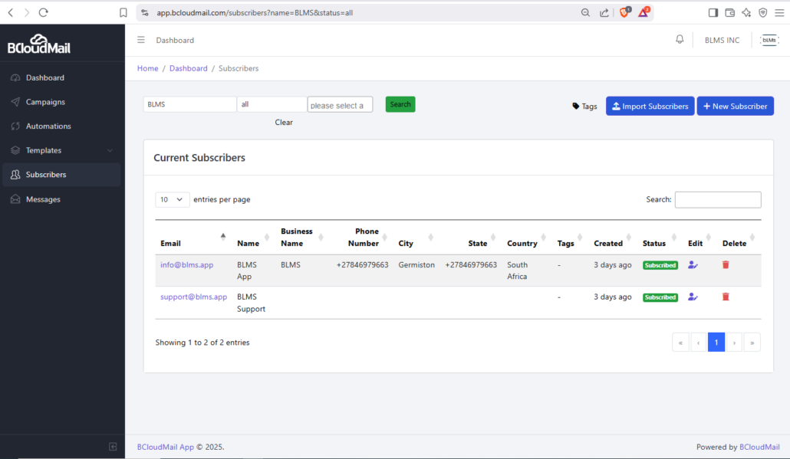The height and width of the screenshot is (459, 790).
Task: Click the name filter field containing BLMS
Action: pos(190,104)
